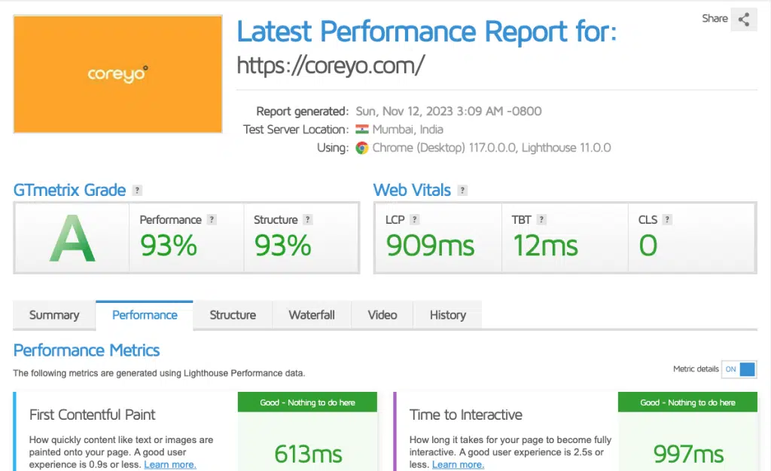Open the Structure tab
This screenshot has height=471, width=771.
(233, 315)
